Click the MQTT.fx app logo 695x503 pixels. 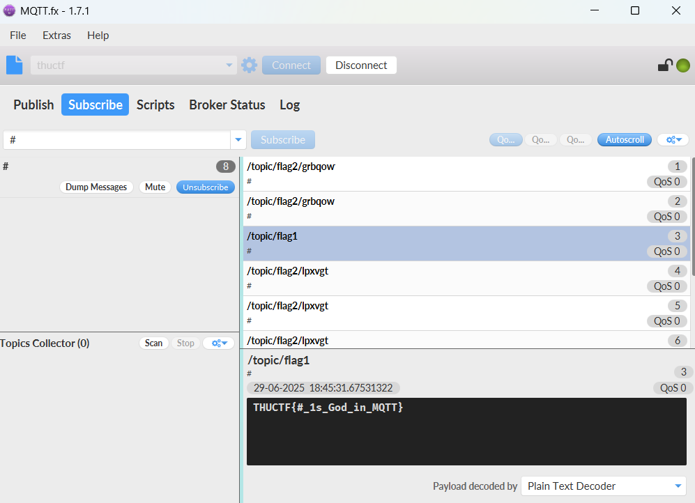point(10,10)
